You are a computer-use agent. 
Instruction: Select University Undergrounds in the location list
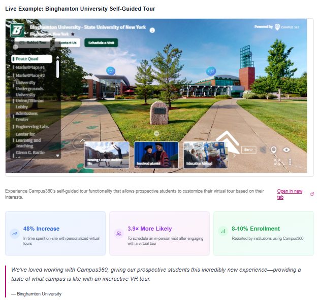point(28,86)
